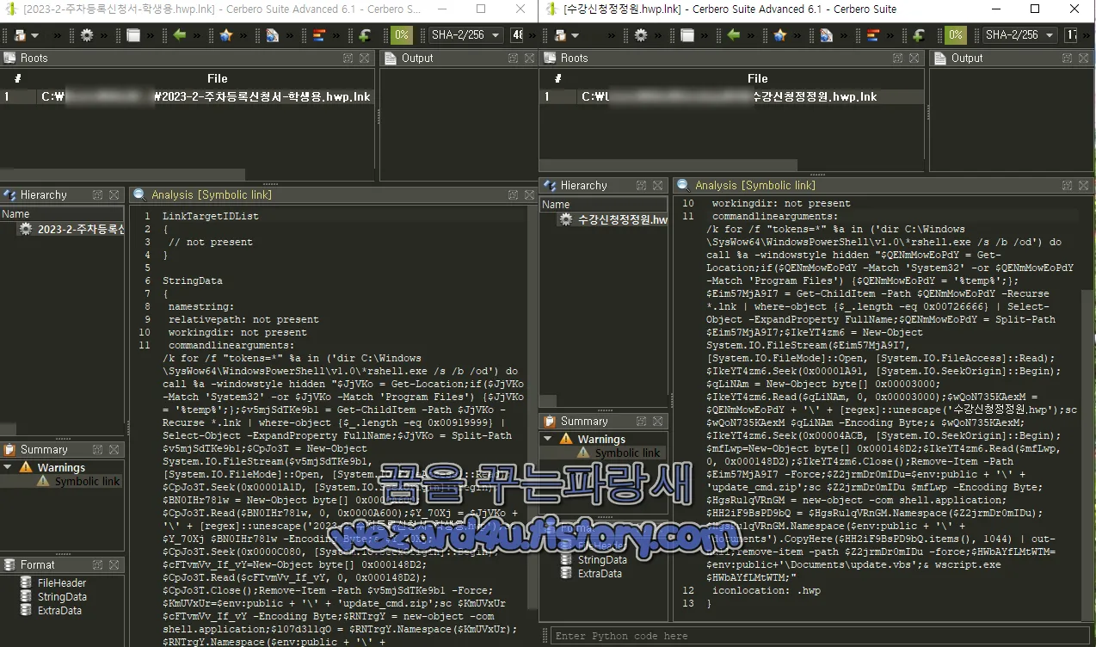Select StringData in left Format panel
The height and width of the screenshot is (647, 1096).
[x=62, y=596]
